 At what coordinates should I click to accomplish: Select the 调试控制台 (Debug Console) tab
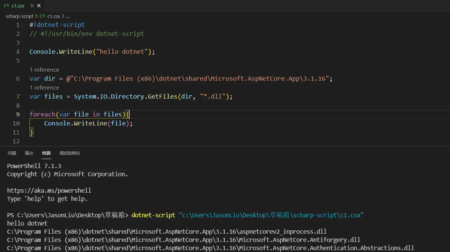69,153
